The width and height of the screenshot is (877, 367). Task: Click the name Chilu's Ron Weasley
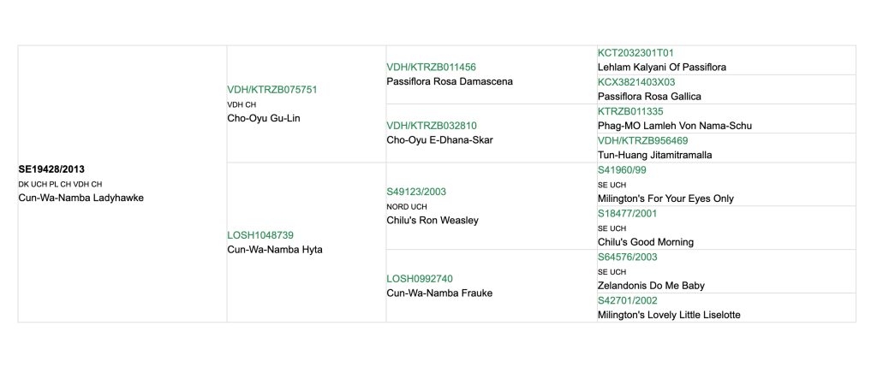[433, 221]
